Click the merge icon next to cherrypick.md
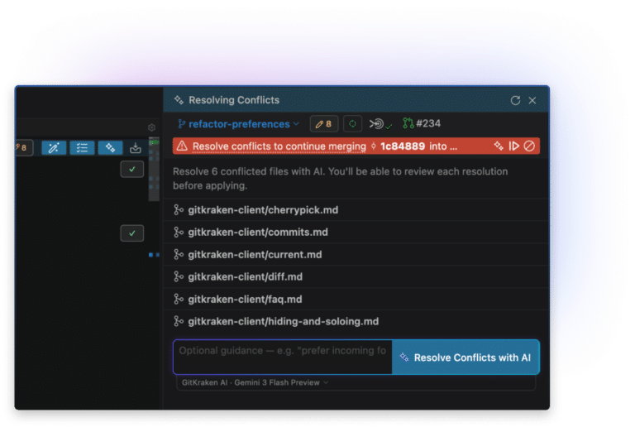Screen dimensions: 635x427 point(179,210)
